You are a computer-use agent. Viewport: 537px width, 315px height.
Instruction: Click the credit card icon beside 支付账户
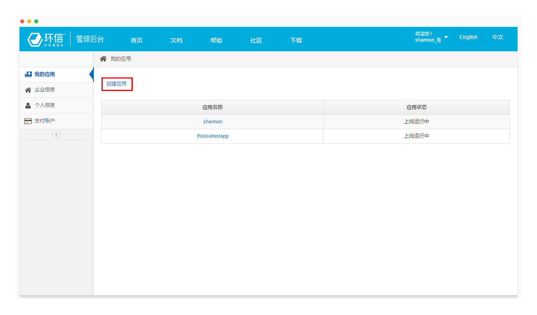coord(28,121)
